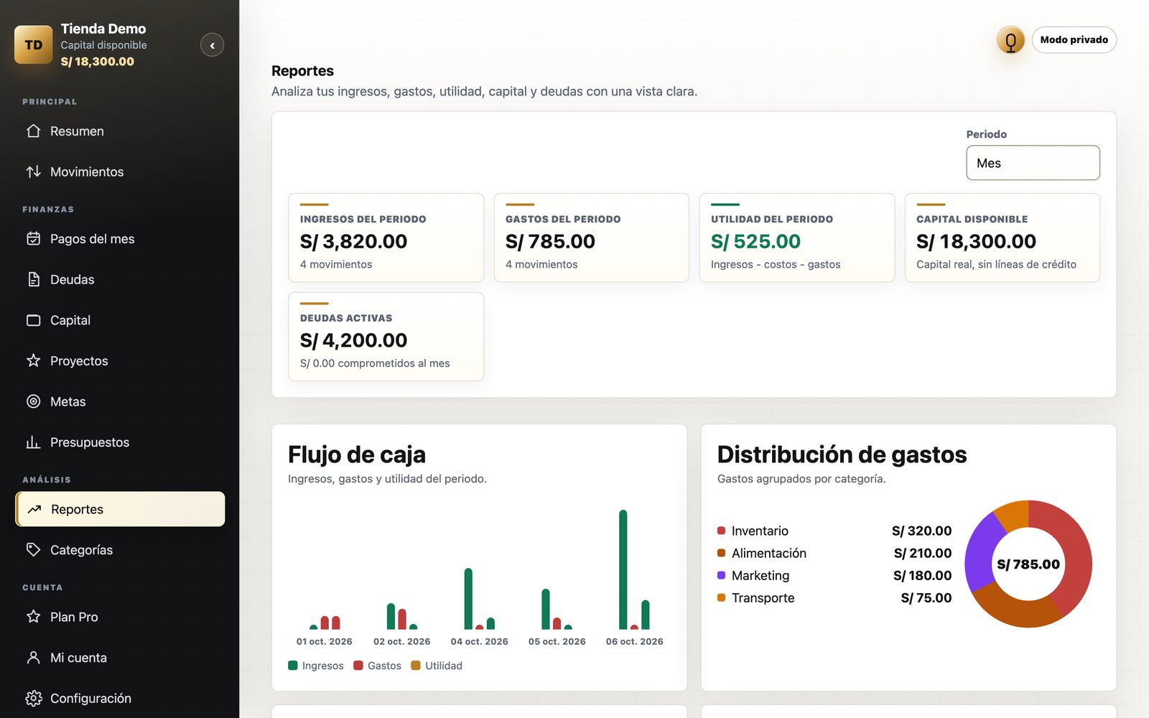Click the Alimentación category row label
1149x718 pixels.
click(768, 553)
